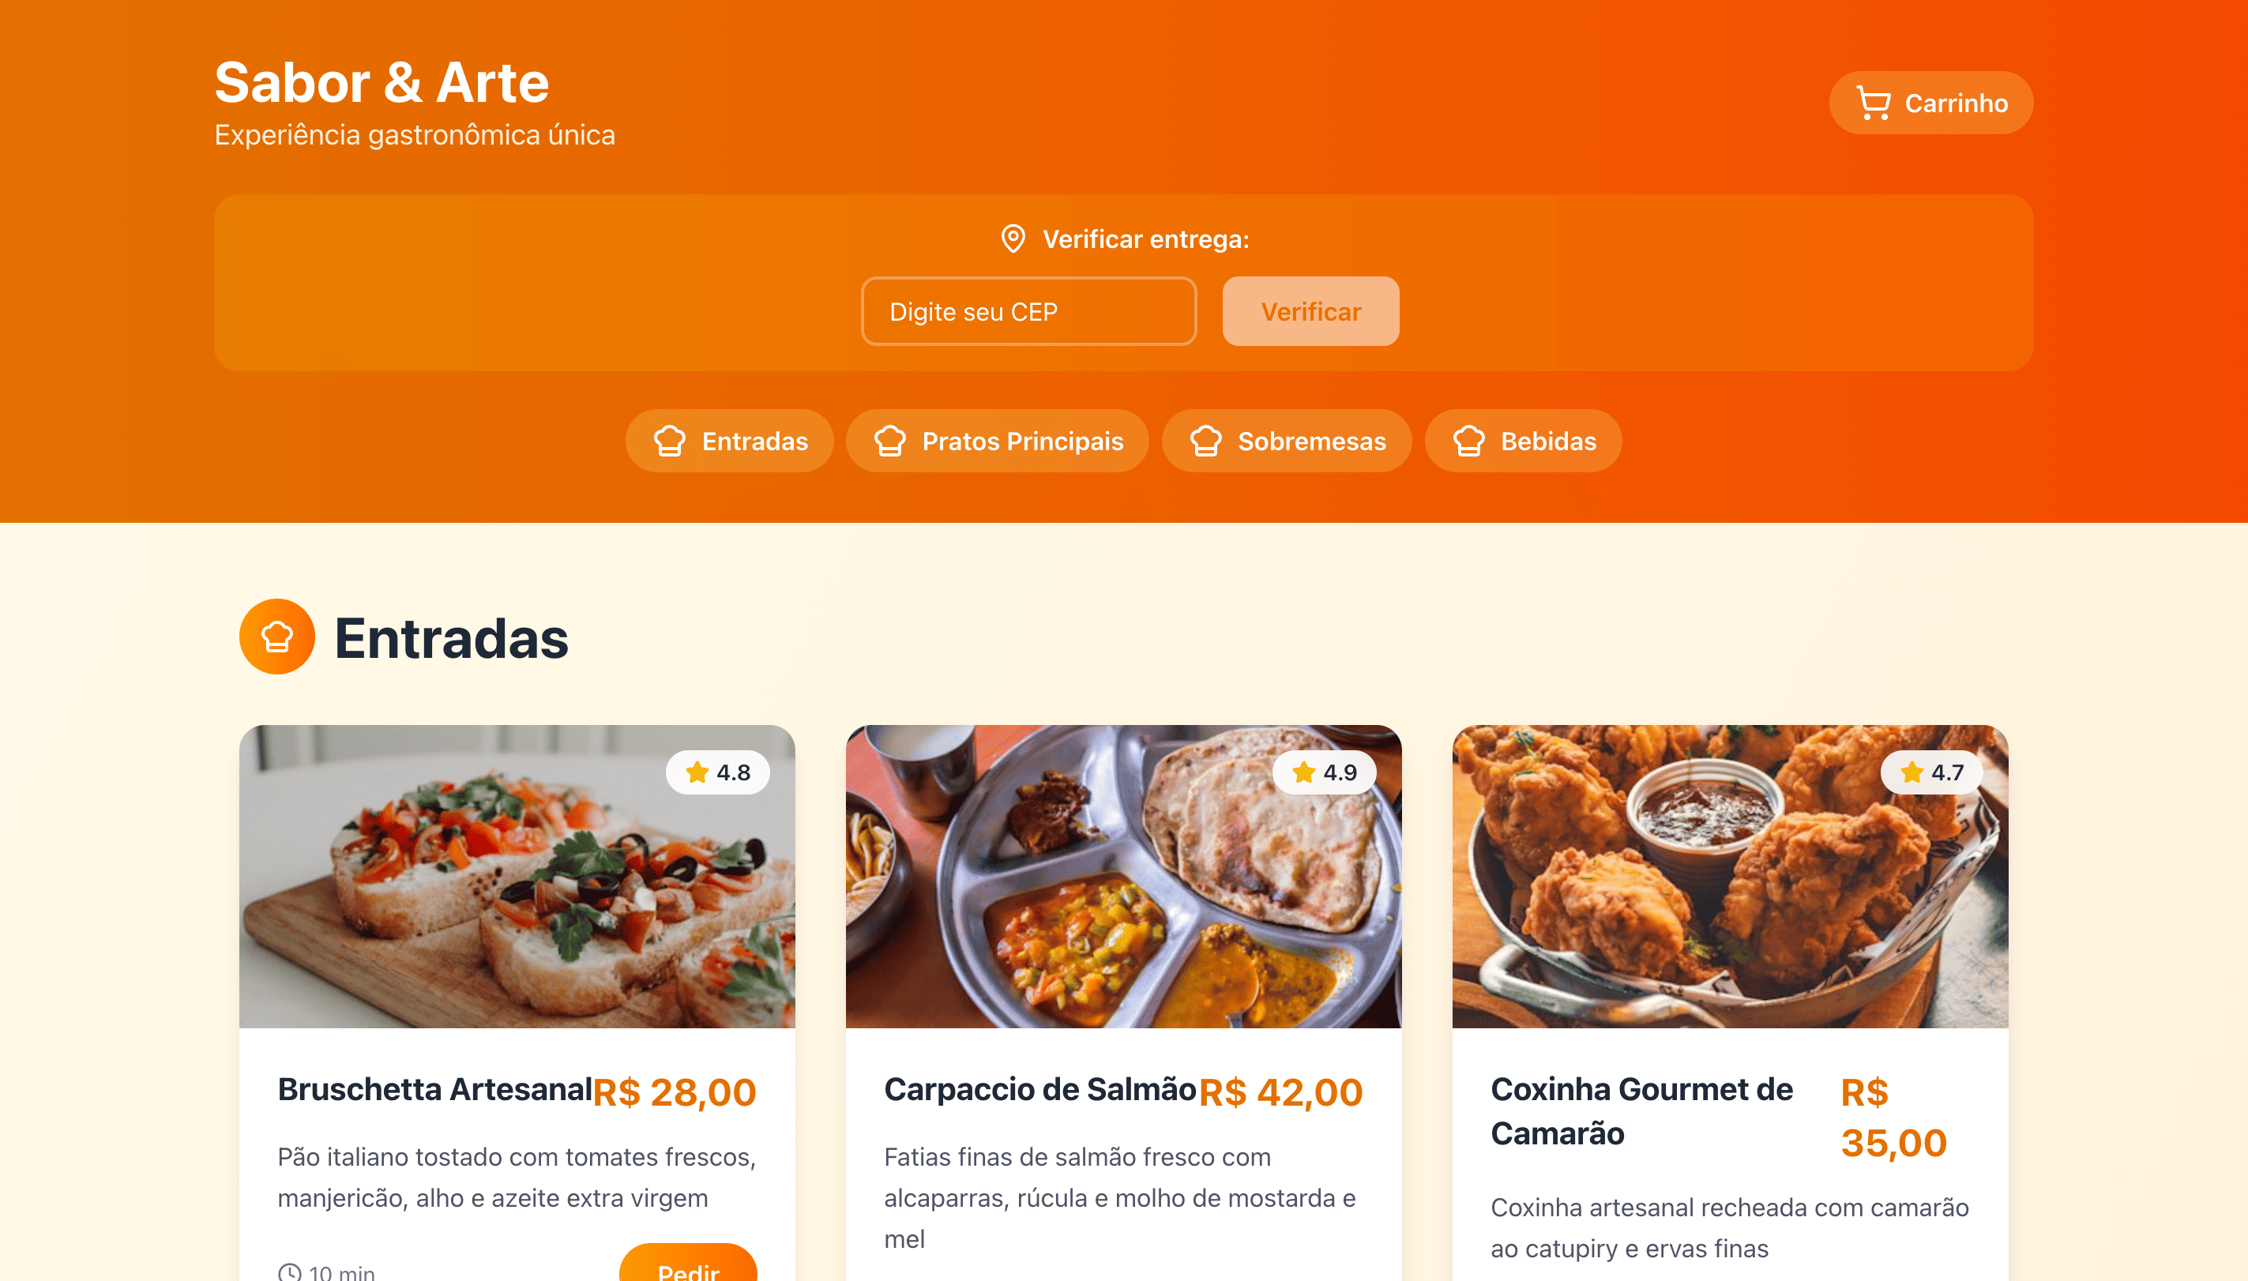Click Pedir on Bruschetta Artesanal
Image resolution: width=2248 pixels, height=1281 pixels.
(x=688, y=1267)
